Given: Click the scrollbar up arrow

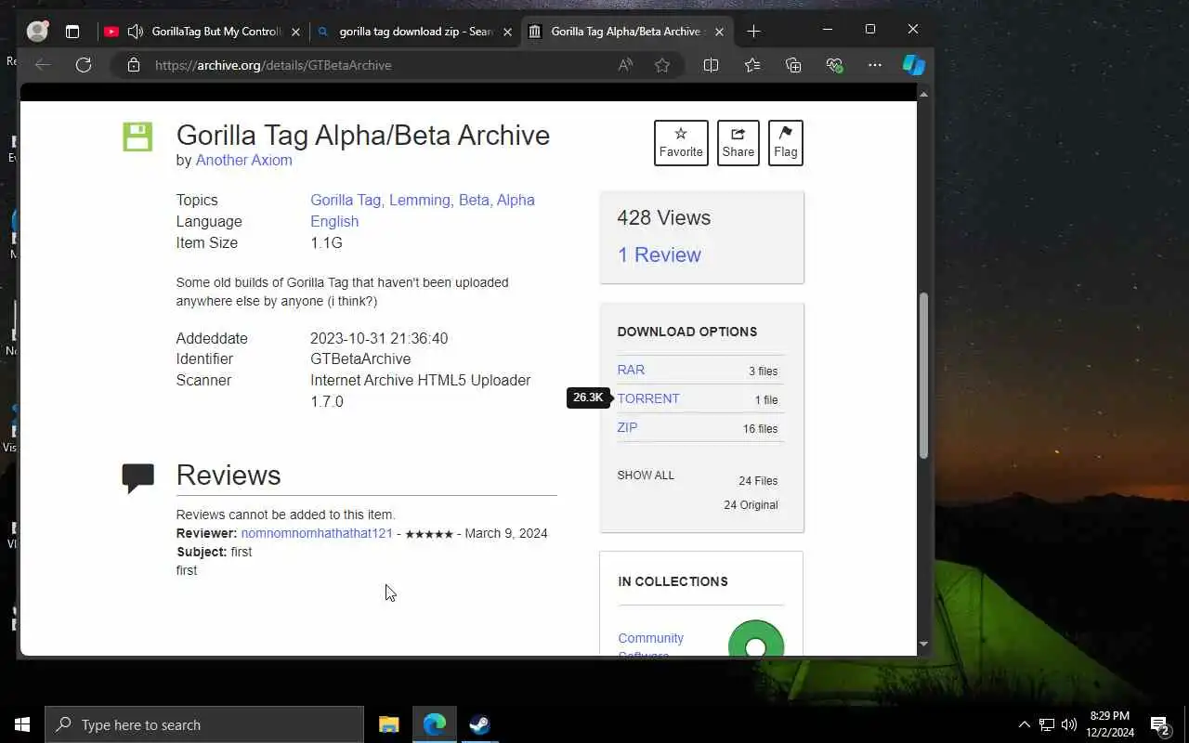Looking at the screenshot, I should [x=923, y=94].
